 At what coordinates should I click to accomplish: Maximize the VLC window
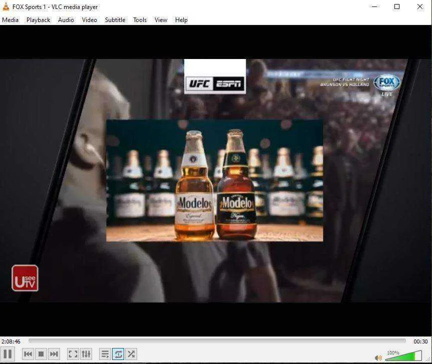(x=397, y=6)
